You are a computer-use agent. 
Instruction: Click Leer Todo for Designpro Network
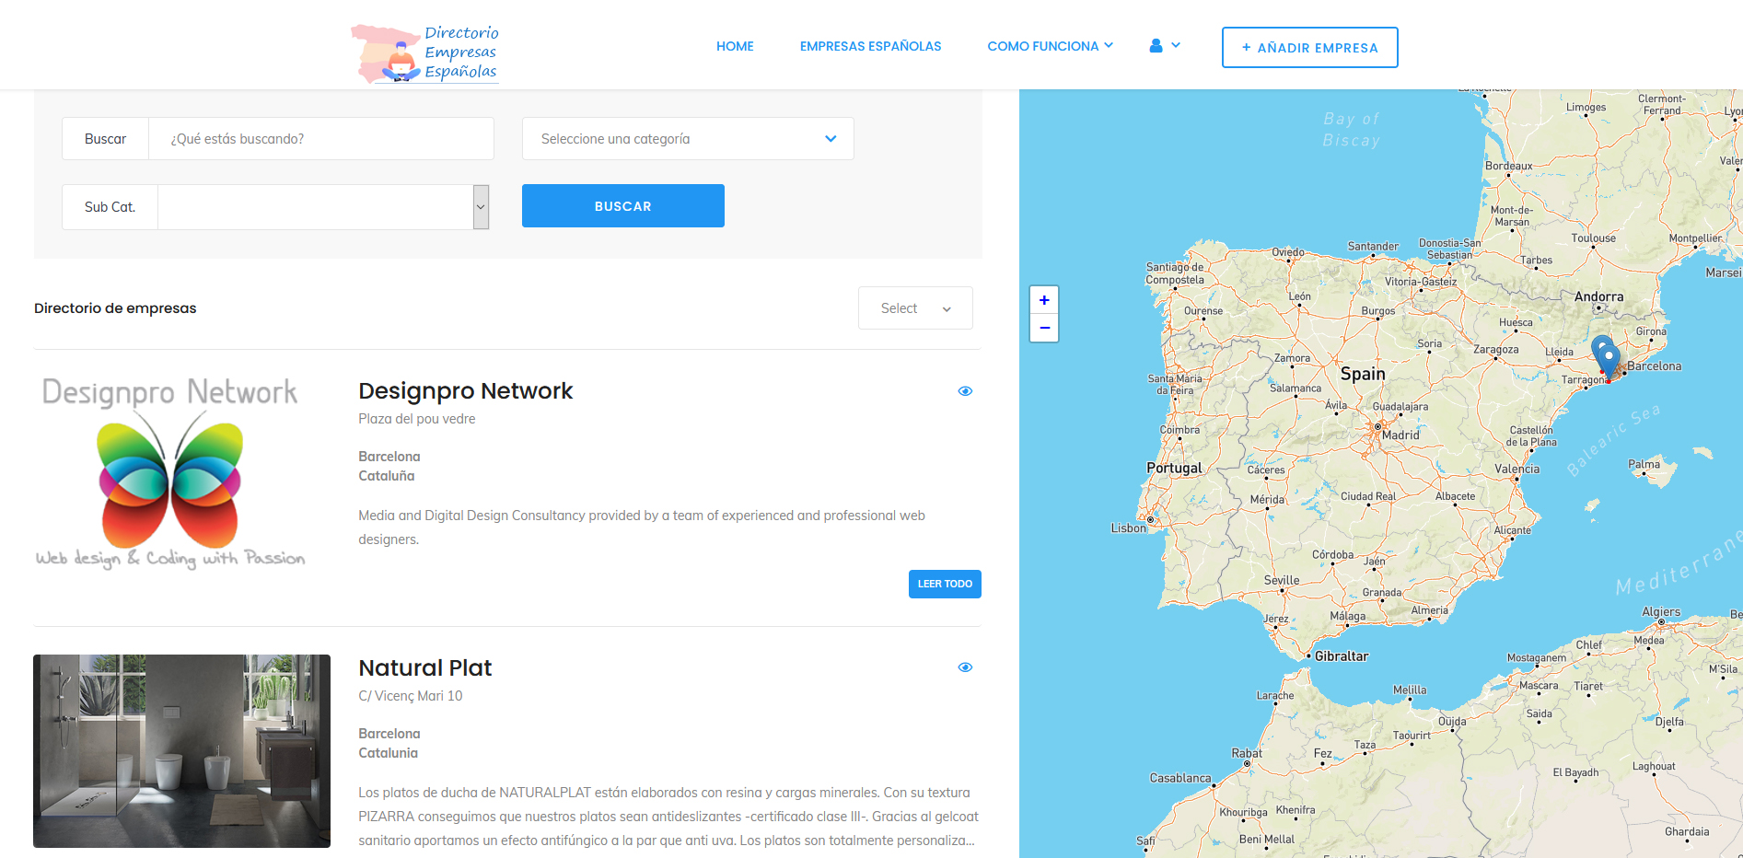945,584
